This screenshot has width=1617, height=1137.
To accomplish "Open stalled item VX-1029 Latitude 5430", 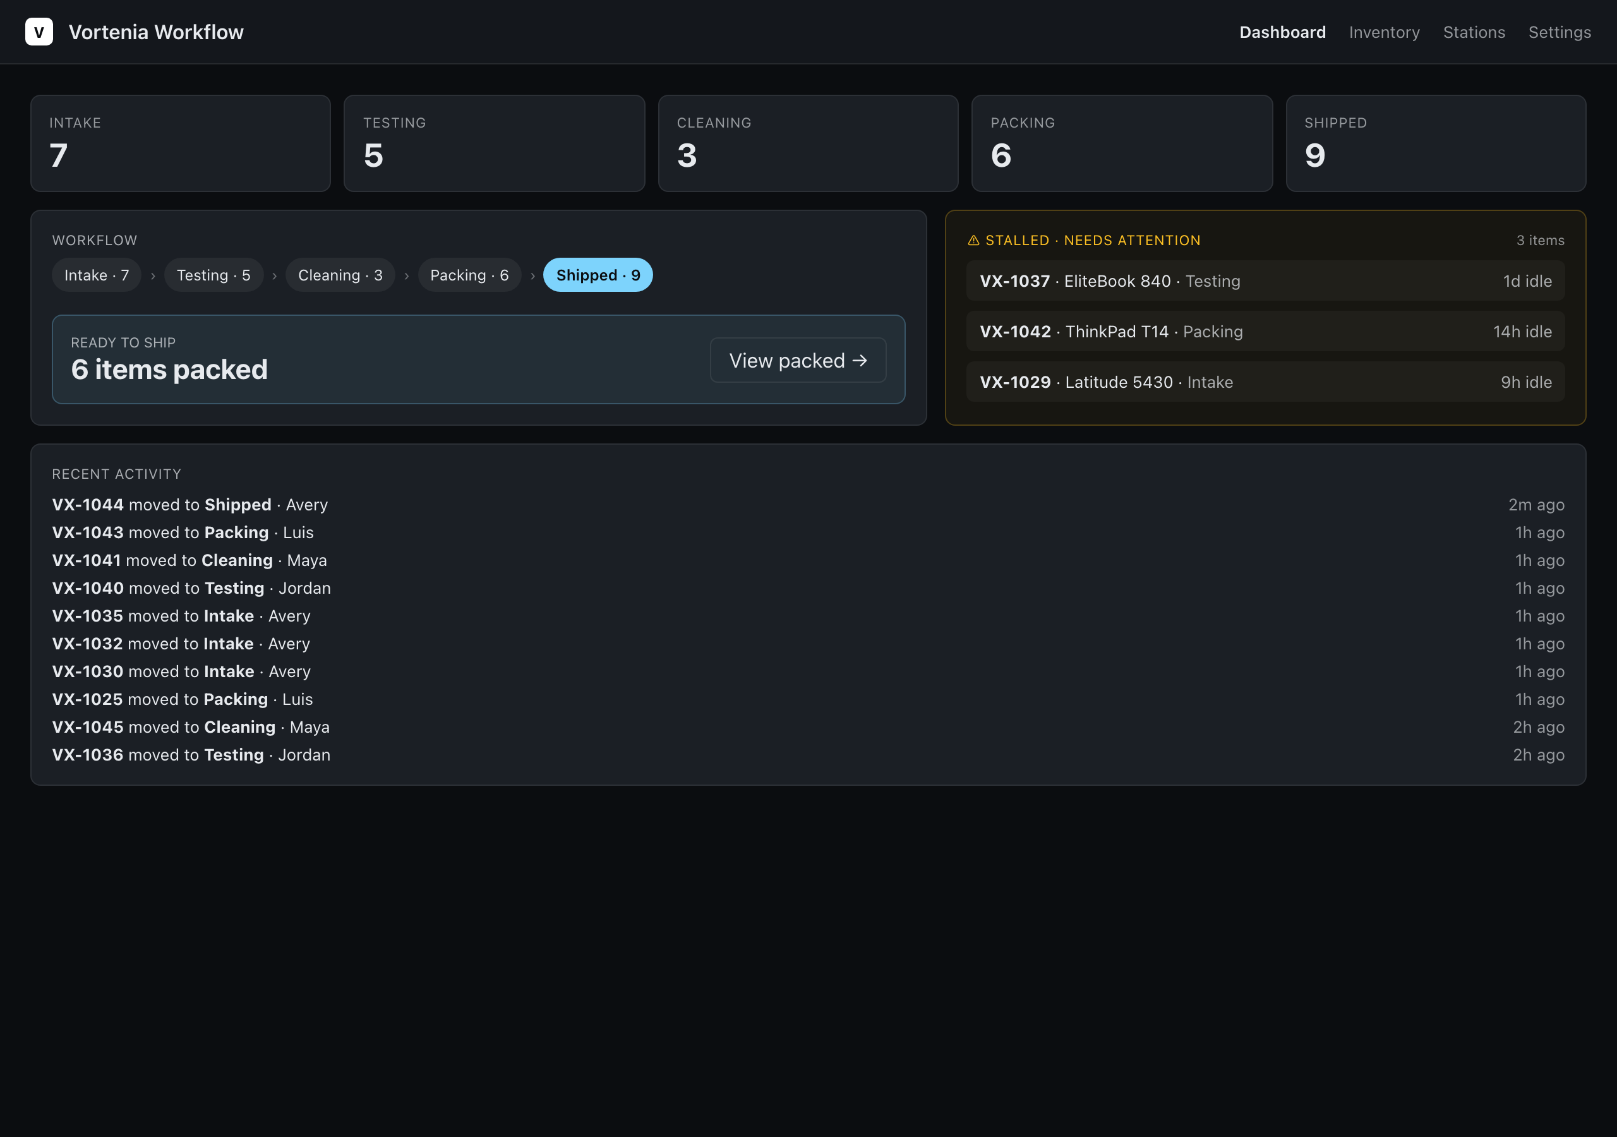I will 1266,382.
